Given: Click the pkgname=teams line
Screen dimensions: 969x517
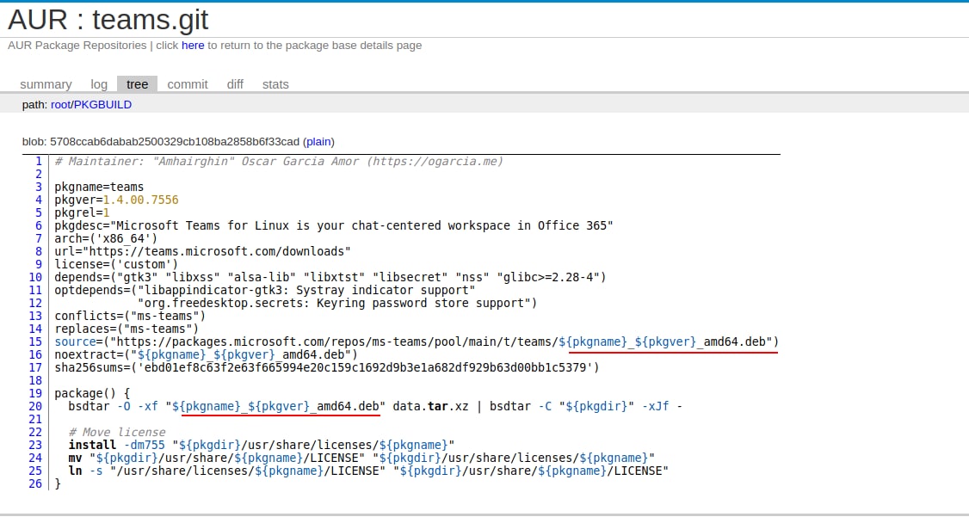Looking at the screenshot, I should (99, 187).
